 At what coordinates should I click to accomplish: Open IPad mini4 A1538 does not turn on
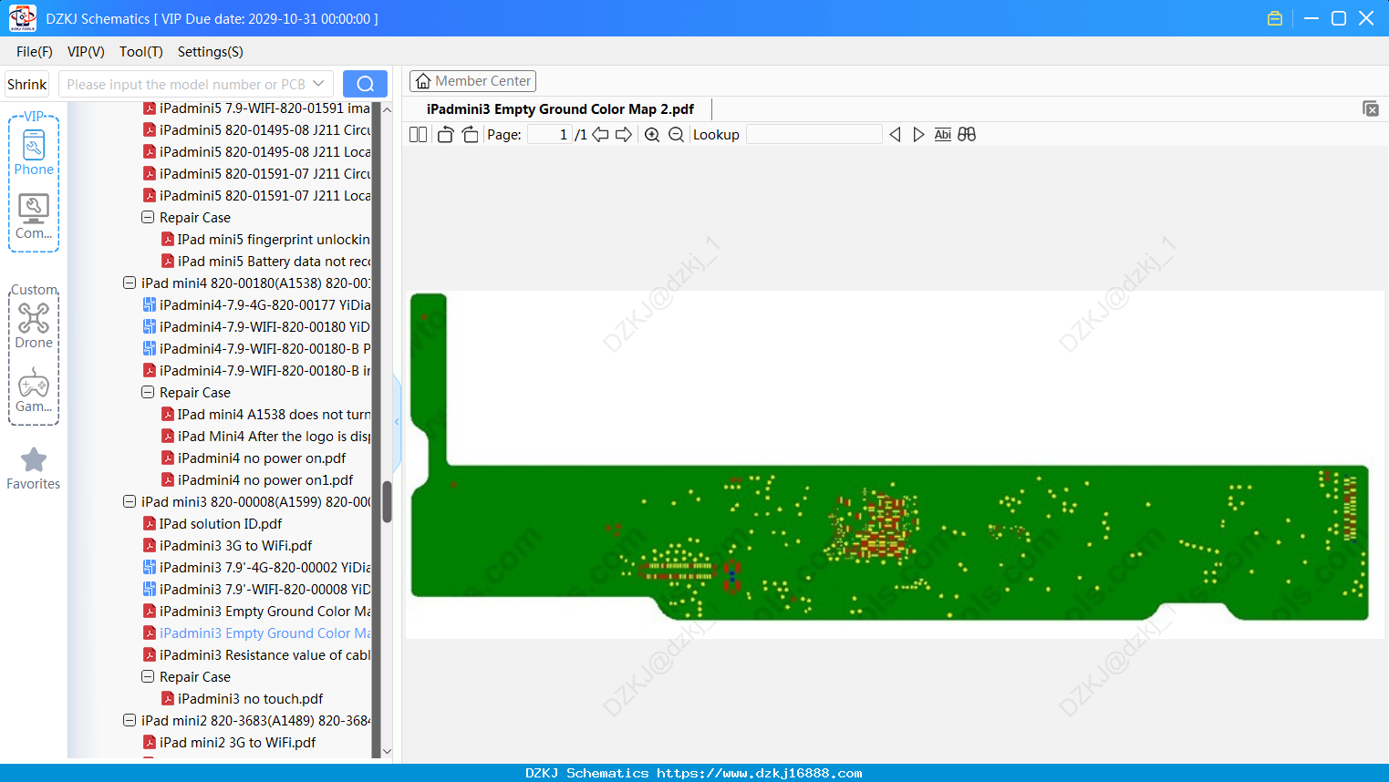pos(265,415)
